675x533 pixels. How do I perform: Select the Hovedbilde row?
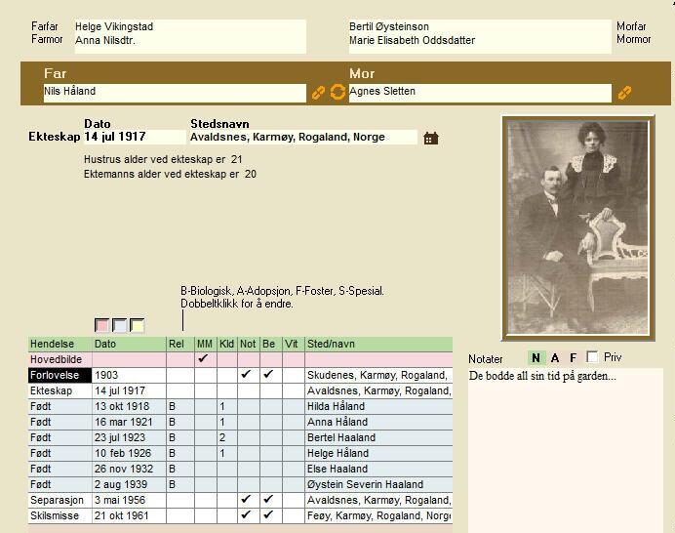coord(240,359)
